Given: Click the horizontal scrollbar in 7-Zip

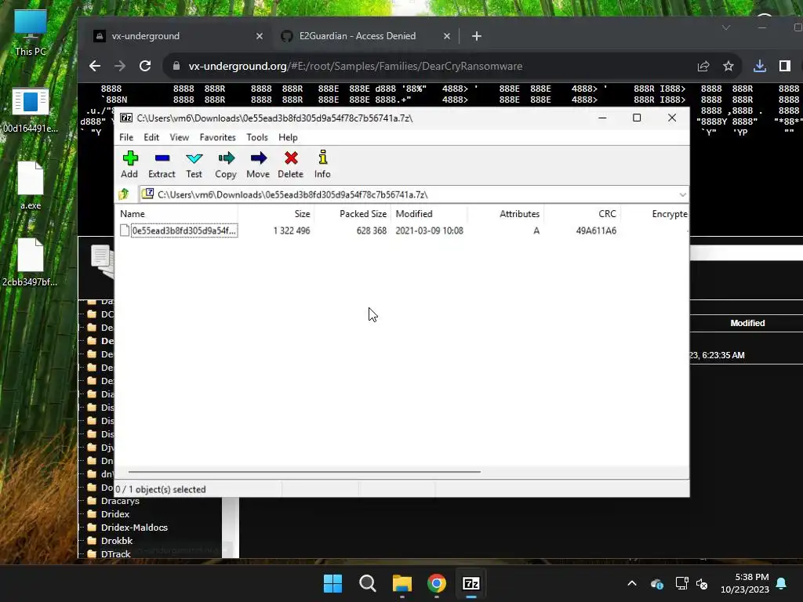Looking at the screenshot, I should pos(304,471).
